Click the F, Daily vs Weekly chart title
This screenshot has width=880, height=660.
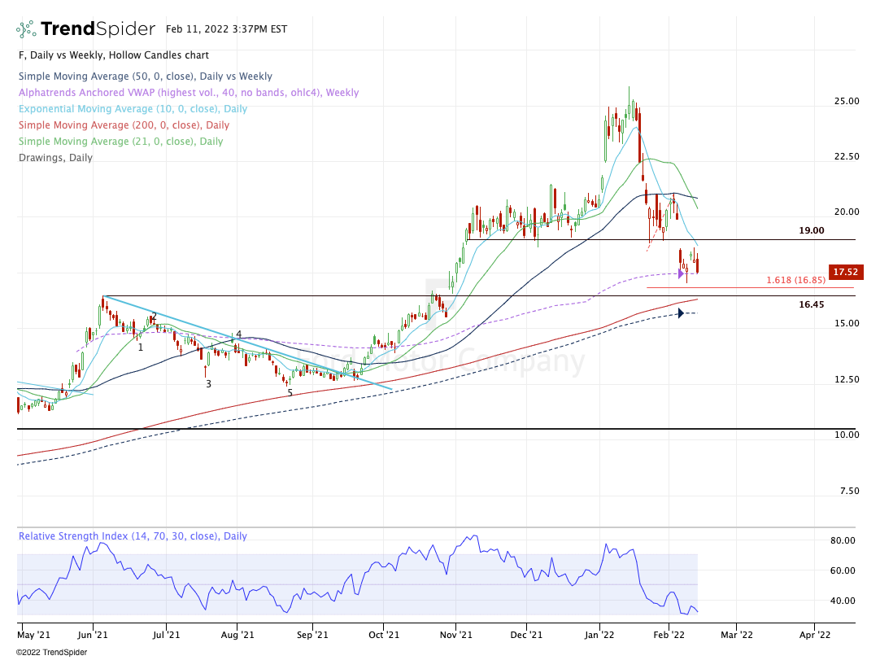click(112, 55)
